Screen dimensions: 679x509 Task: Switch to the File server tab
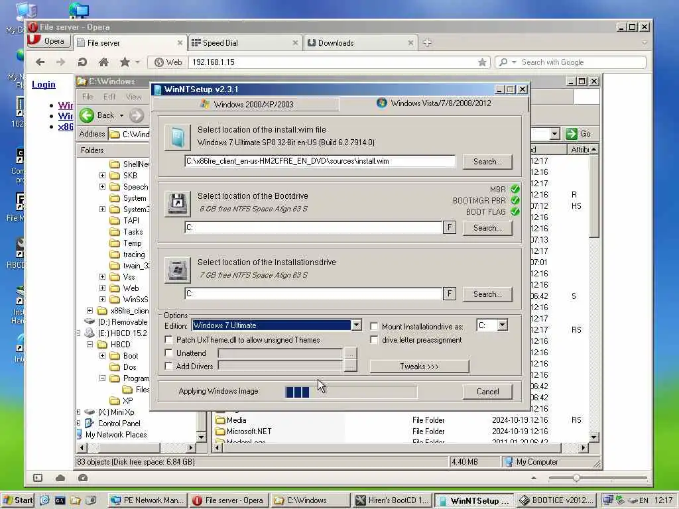tap(129, 43)
